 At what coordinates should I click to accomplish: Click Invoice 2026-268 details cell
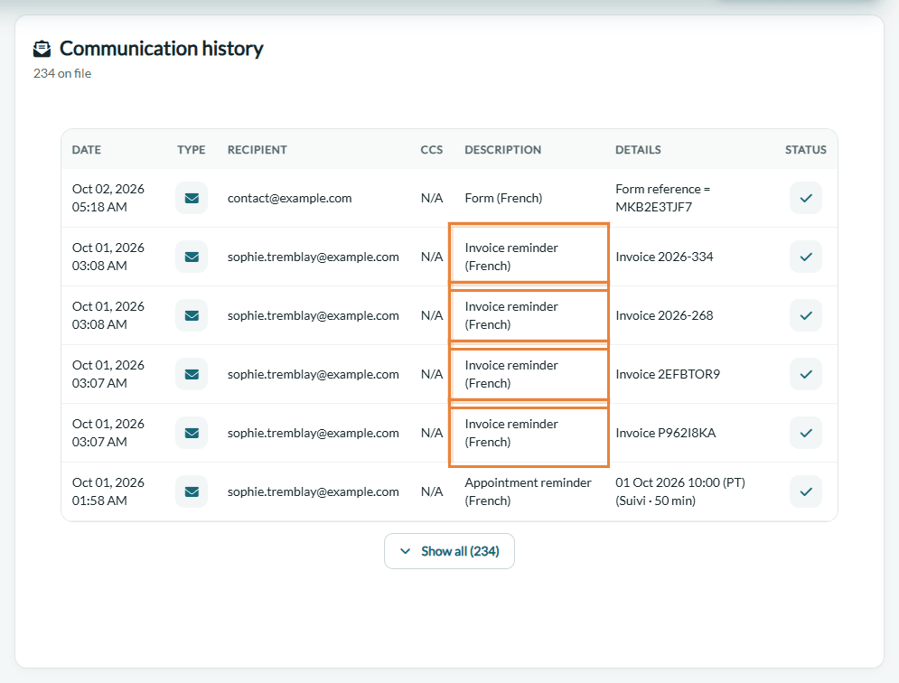pyautogui.click(x=664, y=315)
